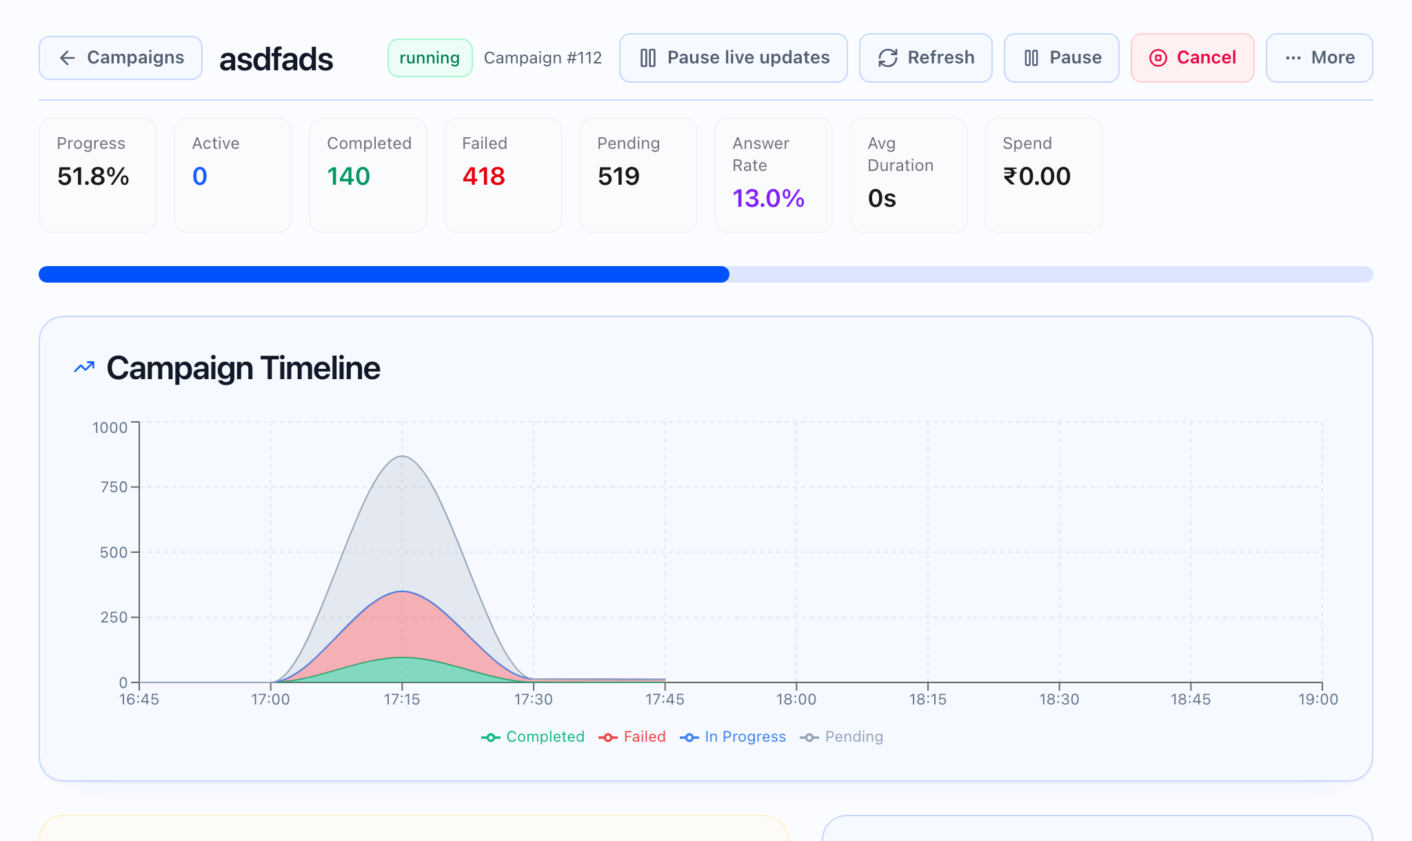
Task: Click the Completed count 140
Action: point(349,176)
